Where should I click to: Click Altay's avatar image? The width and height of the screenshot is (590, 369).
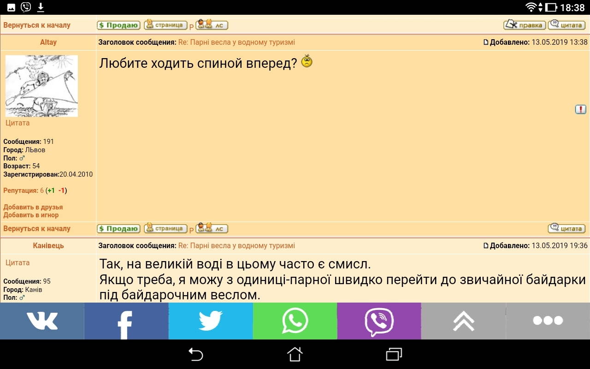point(41,86)
